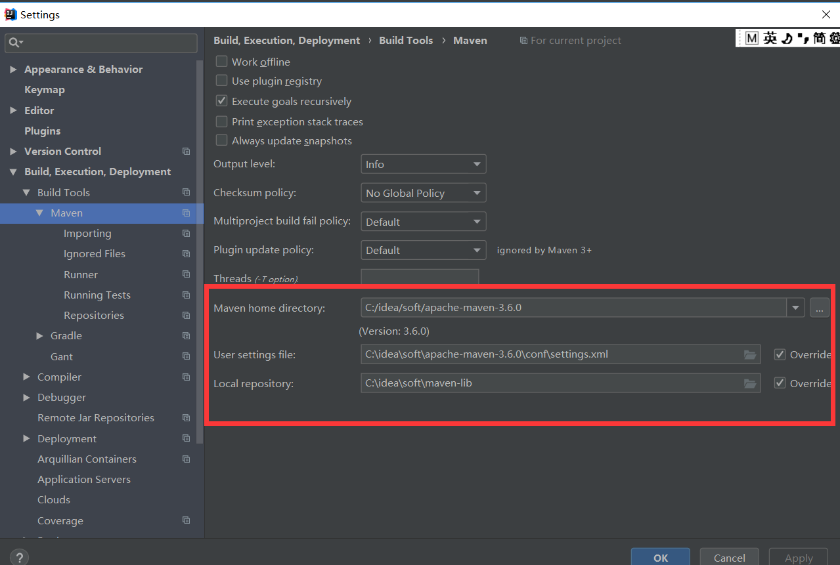Open the Output level dropdown
This screenshot has width=840, height=565.
coord(424,164)
